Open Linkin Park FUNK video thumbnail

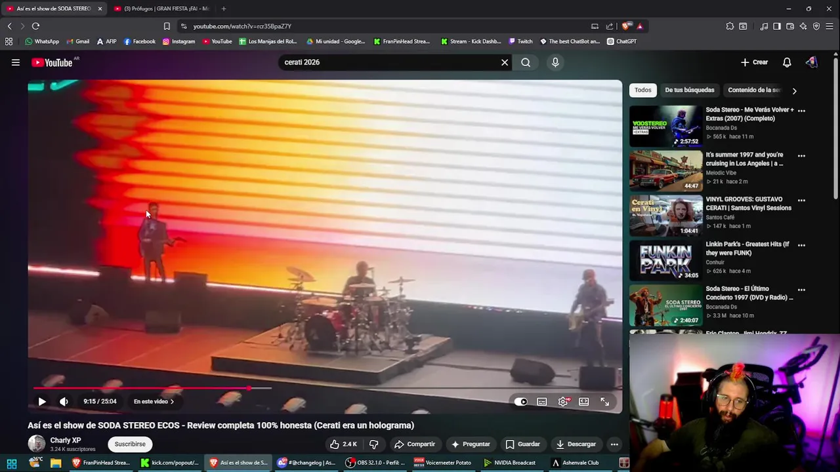(x=665, y=260)
